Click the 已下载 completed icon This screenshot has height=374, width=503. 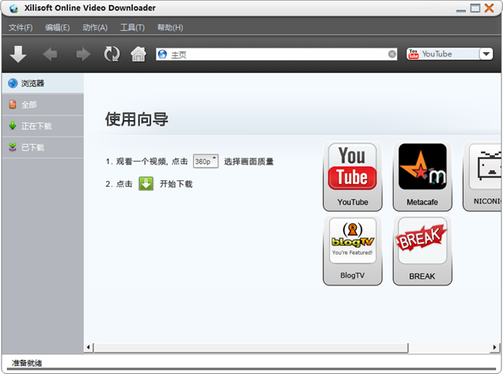pos(13,147)
